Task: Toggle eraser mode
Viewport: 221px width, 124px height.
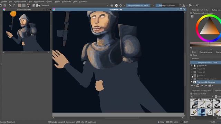Action: [x=112, y=6]
